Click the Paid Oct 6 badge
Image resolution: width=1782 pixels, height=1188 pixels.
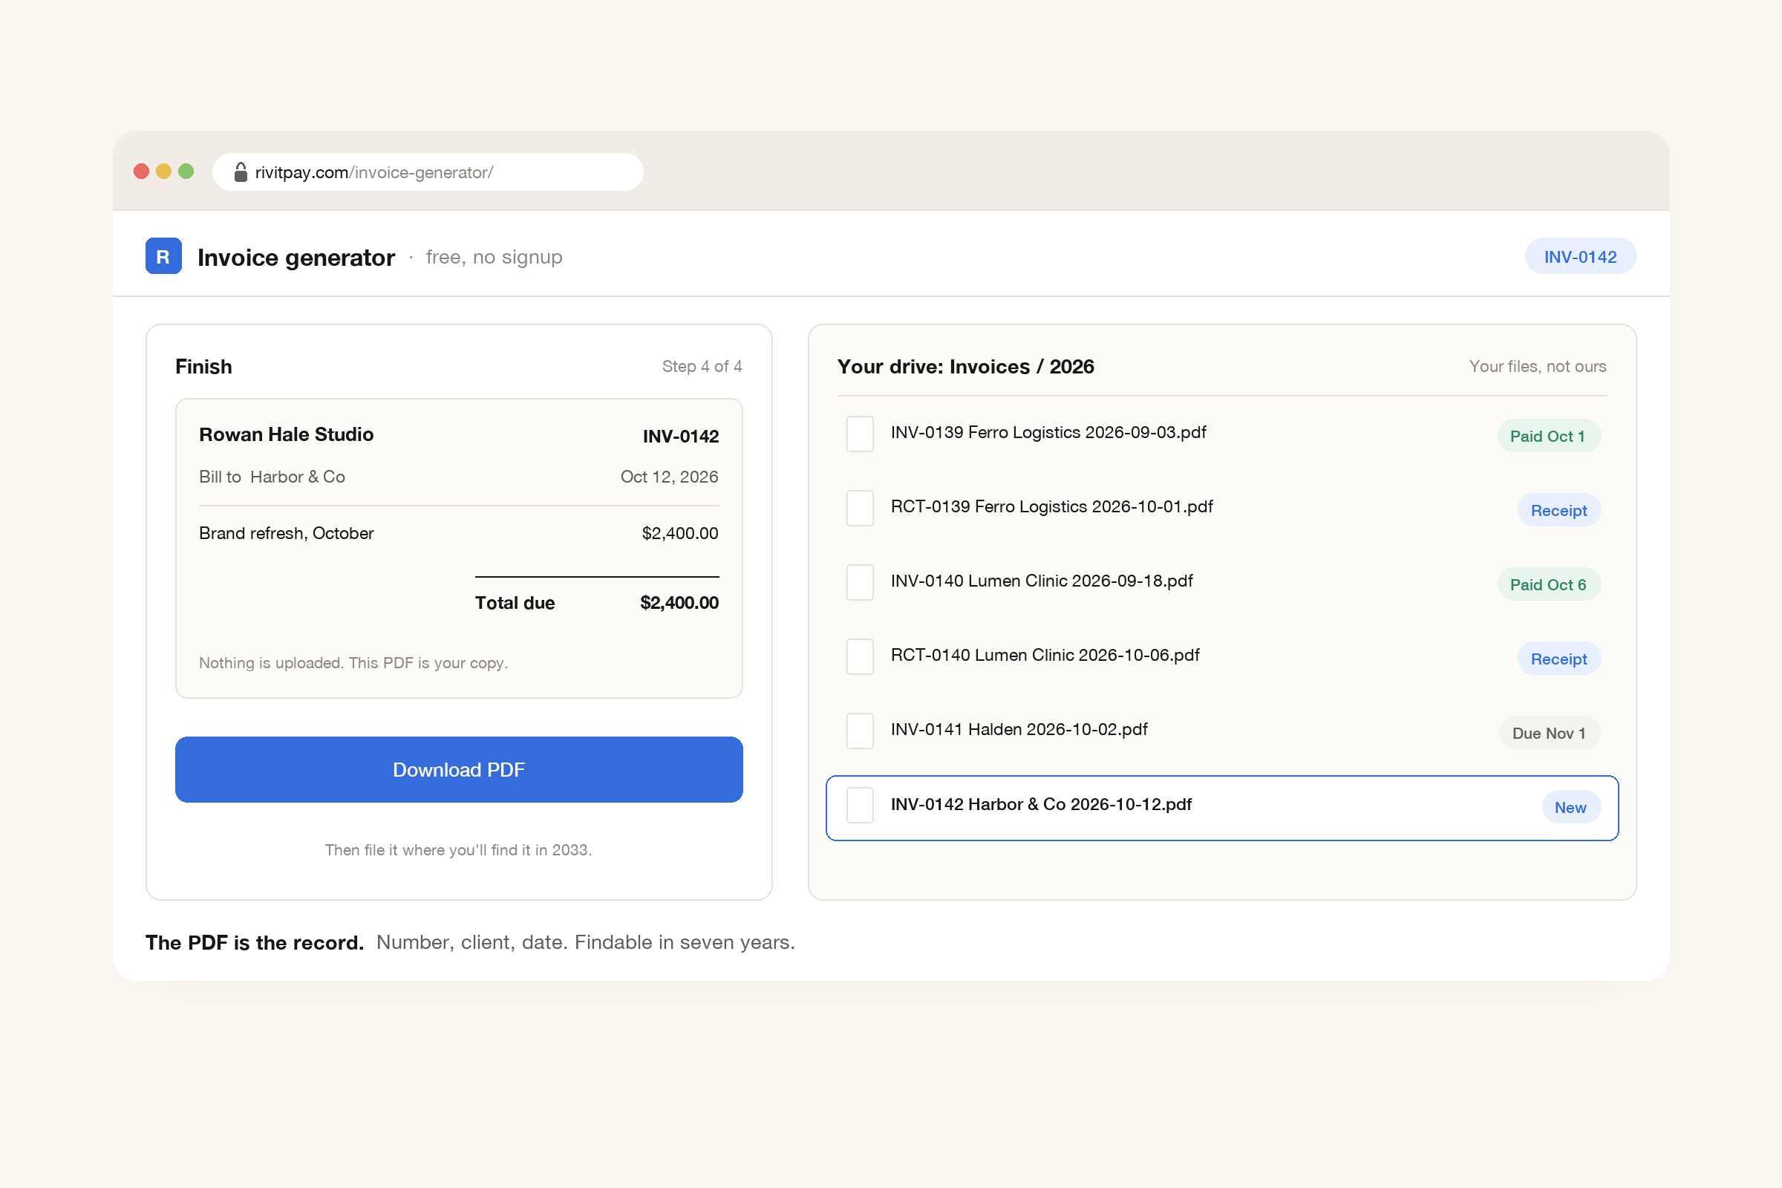pyautogui.click(x=1549, y=584)
